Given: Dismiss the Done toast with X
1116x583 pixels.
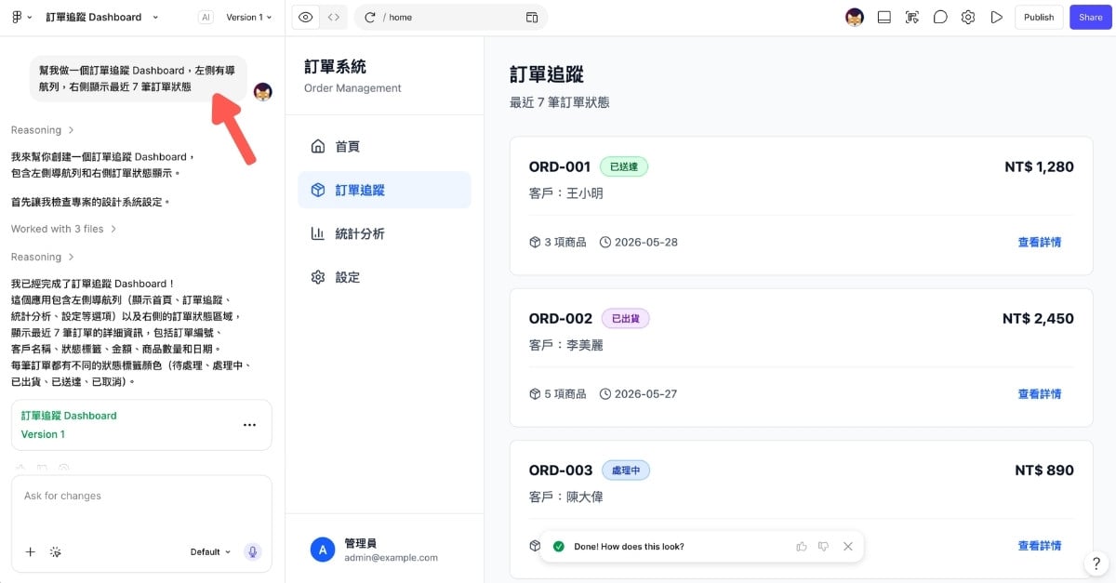Looking at the screenshot, I should pos(848,547).
